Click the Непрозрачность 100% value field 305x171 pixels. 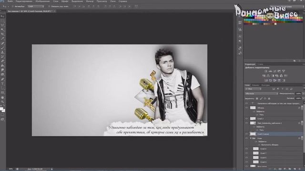click(298, 94)
